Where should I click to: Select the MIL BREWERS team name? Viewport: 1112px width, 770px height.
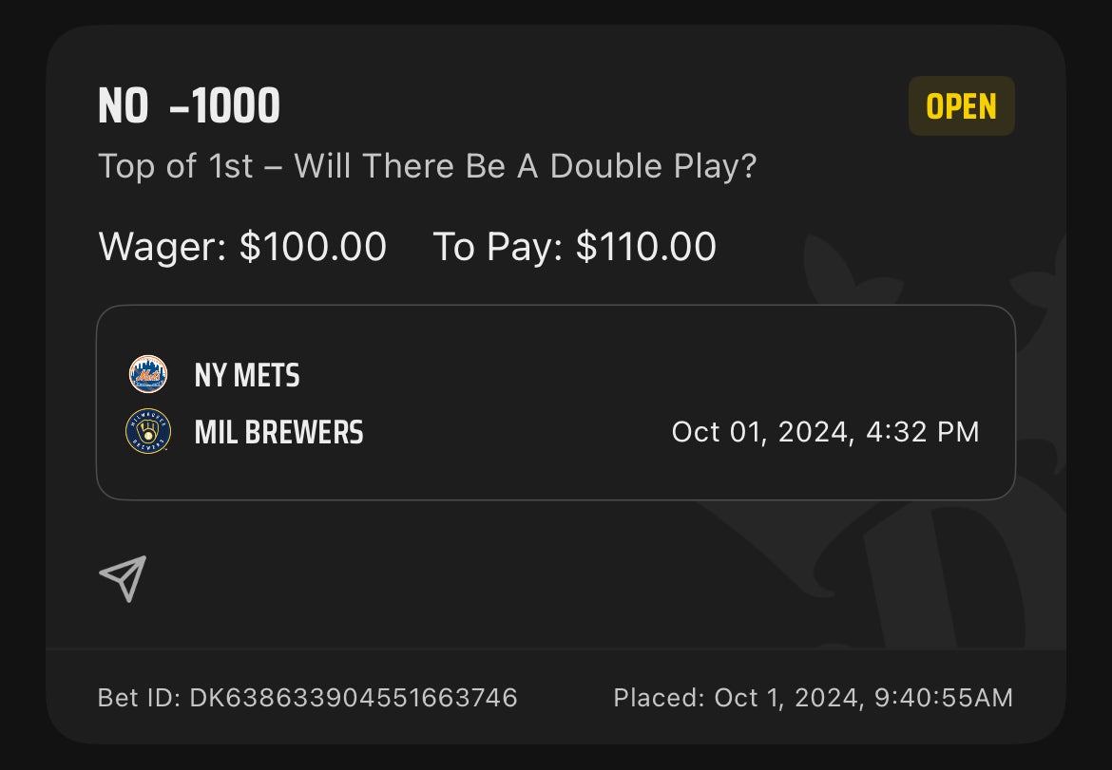278,434
